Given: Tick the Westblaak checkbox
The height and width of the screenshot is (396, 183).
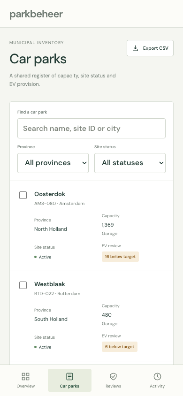Looking at the screenshot, I should tap(23, 285).
